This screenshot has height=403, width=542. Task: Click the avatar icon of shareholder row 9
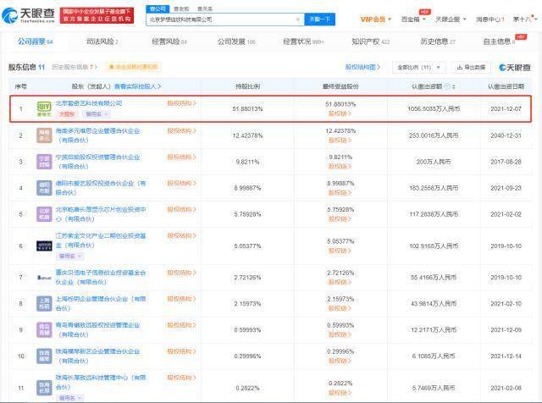pyautogui.click(x=44, y=329)
